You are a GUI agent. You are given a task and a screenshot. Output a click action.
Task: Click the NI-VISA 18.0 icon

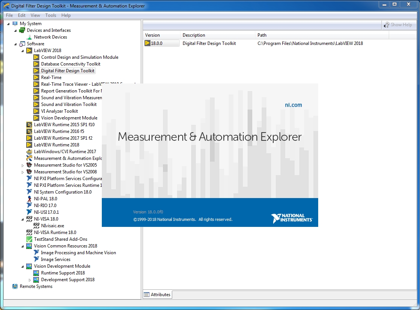pyautogui.click(x=29, y=219)
